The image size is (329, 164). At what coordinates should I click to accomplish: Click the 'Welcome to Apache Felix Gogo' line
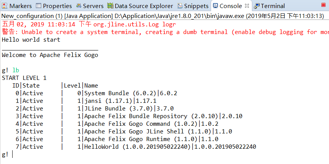(50, 55)
